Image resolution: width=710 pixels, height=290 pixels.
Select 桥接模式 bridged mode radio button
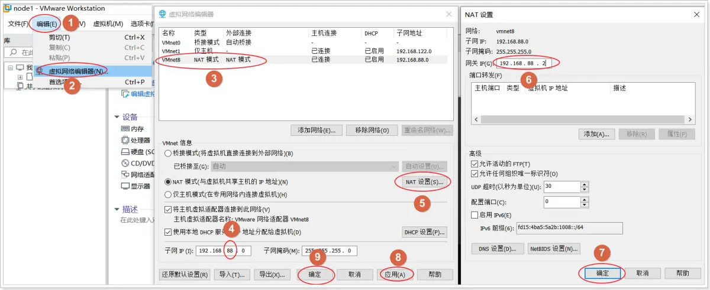point(167,154)
